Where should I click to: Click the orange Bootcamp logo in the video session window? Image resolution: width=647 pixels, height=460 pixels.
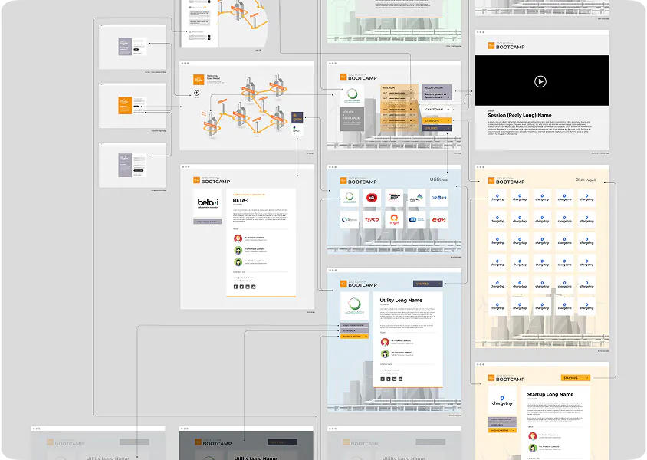tap(491, 46)
